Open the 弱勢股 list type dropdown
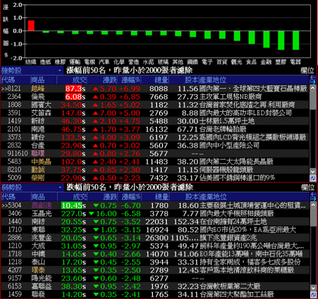Screen dimensions: 318x299 (32, 187)
